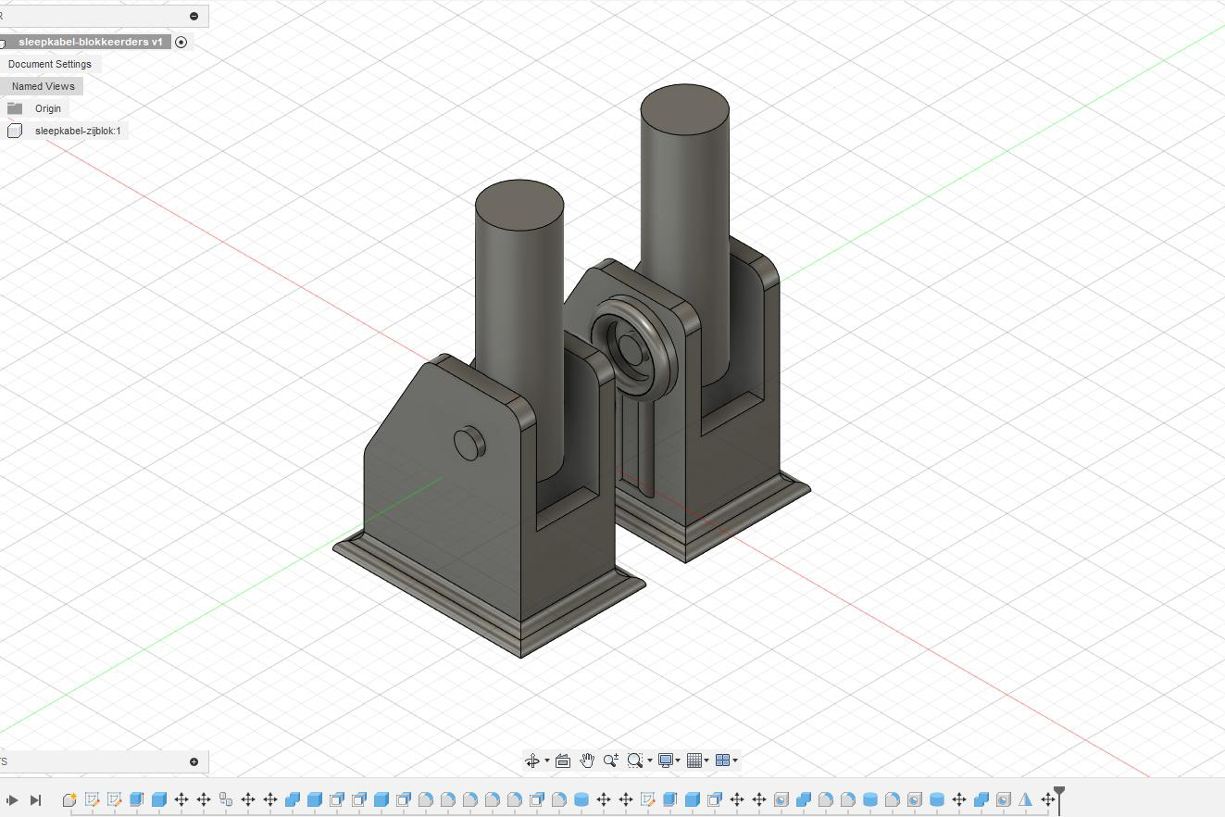This screenshot has height=817, width=1225.
Task: Activate the Zoom tool
Action: [x=610, y=760]
